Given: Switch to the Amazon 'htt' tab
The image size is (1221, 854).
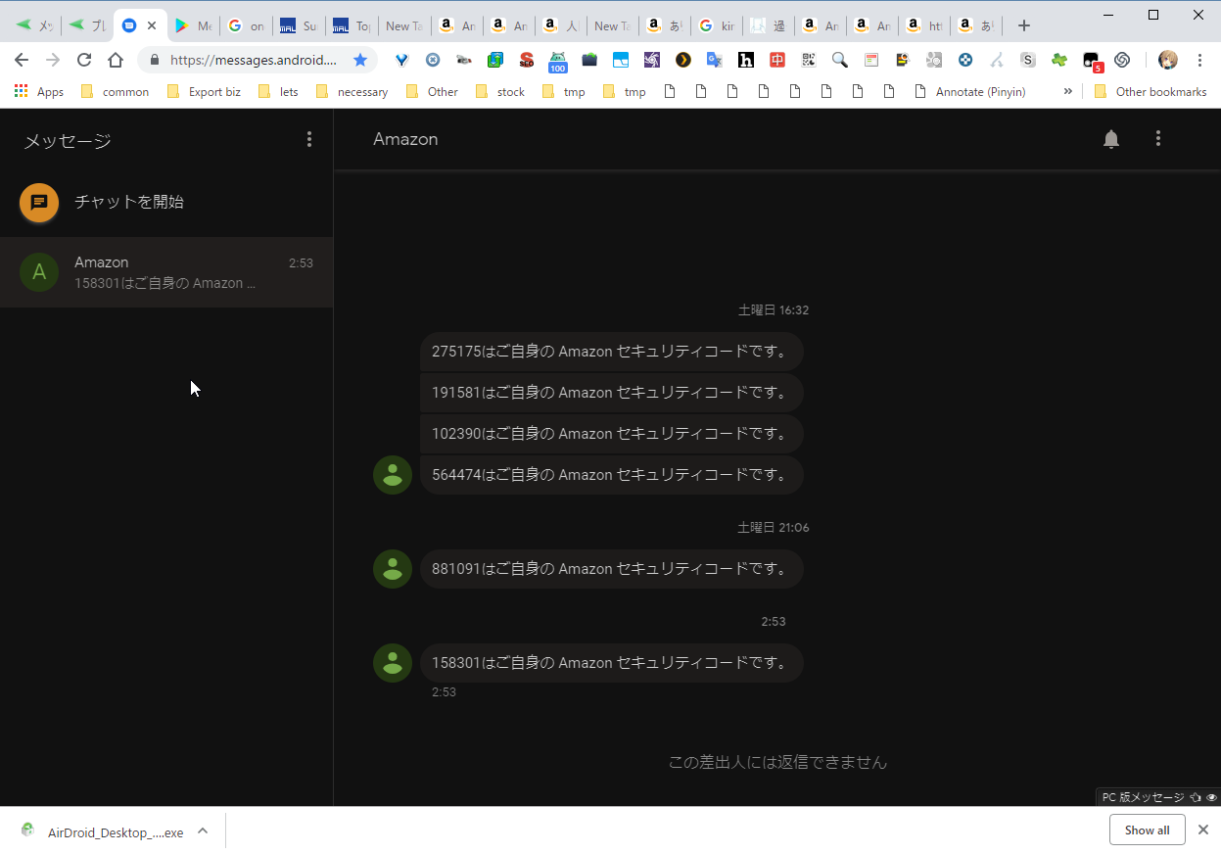Looking at the screenshot, I should 925,26.
